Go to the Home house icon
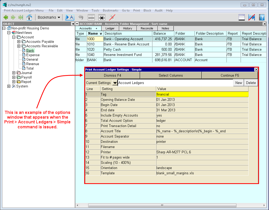This screenshot has height=210, width=269. [29, 17]
